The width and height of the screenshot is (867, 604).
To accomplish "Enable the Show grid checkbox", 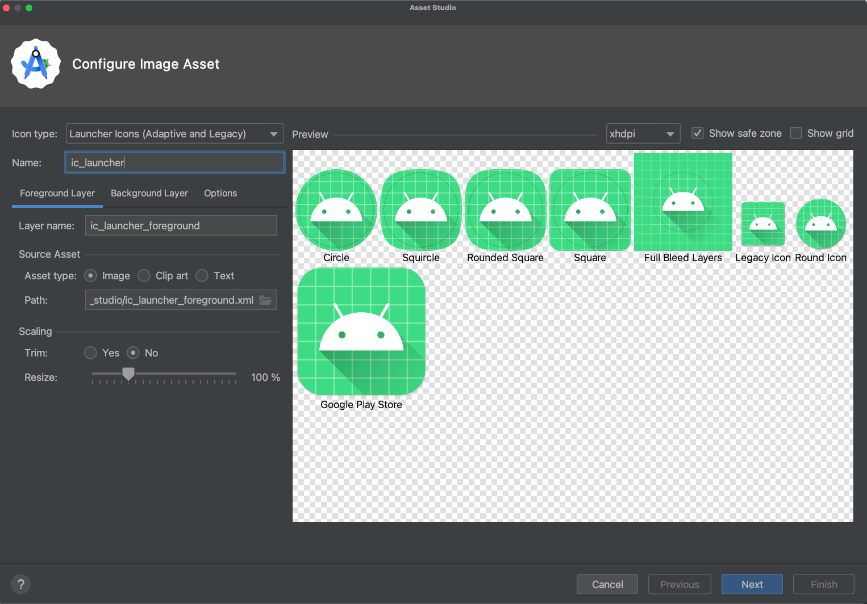I will click(796, 133).
